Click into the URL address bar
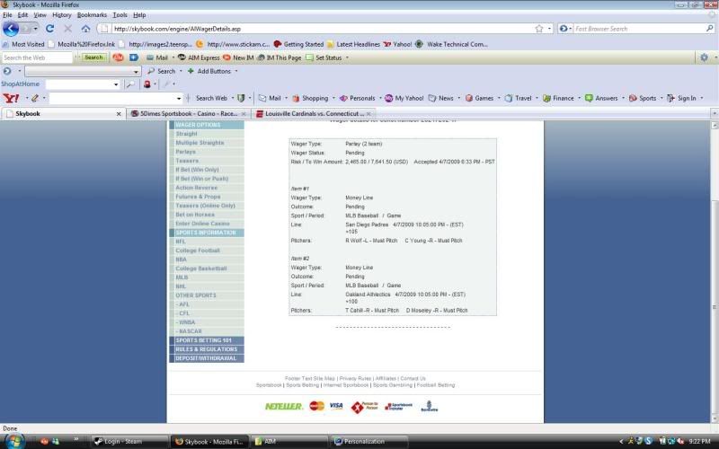Screen dimensions: 719x449 pyautogui.click(x=321, y=29)
